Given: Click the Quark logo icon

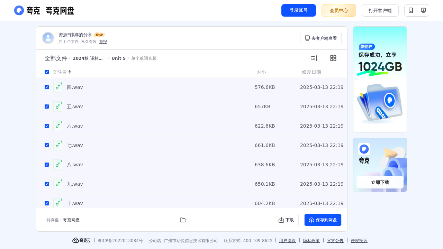Looking at the screenshot, I should click(x=19, y=10).
